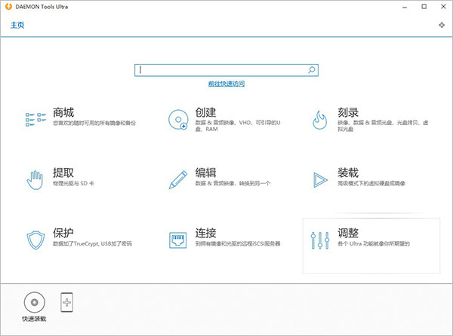Close the DAEMON Tools Ultra window
Screen dimensions: 453x336
point(443,7)
